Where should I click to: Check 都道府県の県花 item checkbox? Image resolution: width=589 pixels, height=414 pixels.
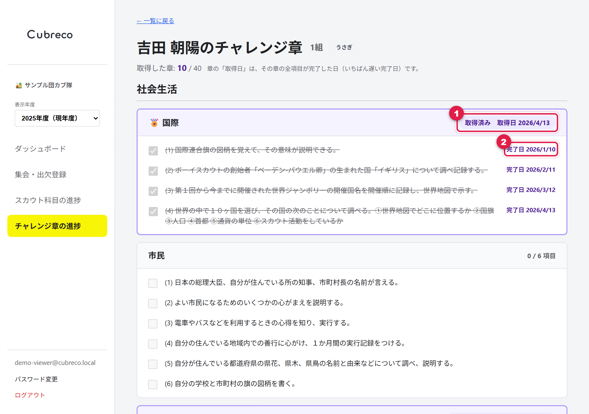153,364
